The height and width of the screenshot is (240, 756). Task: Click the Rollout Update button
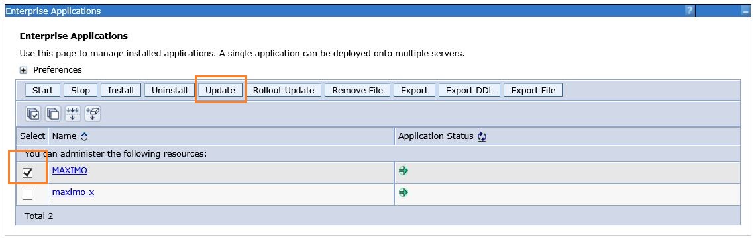284,90
